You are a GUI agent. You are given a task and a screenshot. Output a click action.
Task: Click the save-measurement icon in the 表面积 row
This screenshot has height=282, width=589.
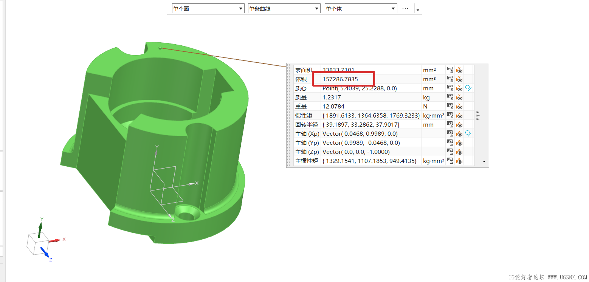(x=450, y=70)
